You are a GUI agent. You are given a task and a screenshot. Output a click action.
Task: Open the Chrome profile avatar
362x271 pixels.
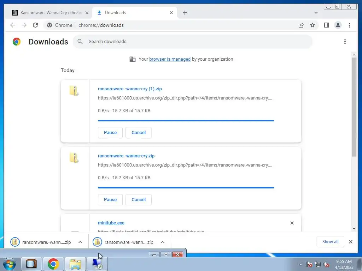(338, 25)
